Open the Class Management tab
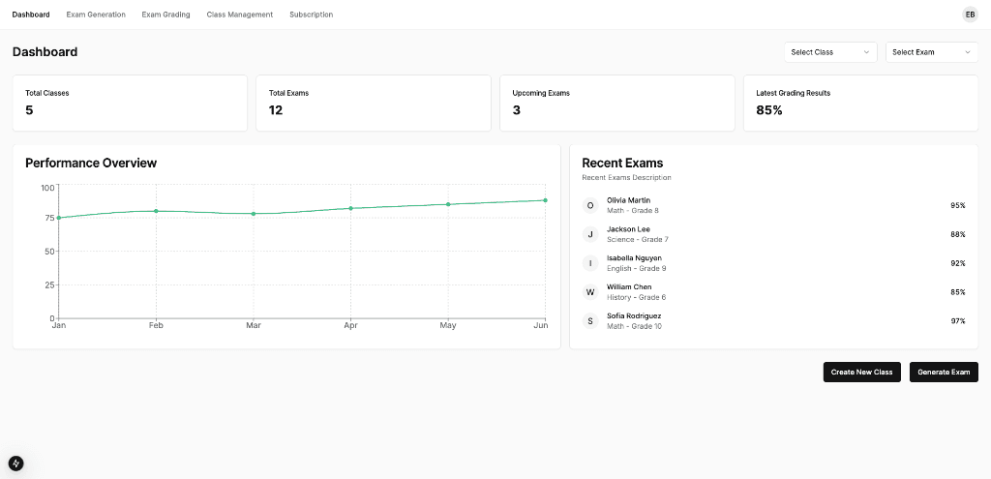The image size is (991, 479). (x=240, y=15)
